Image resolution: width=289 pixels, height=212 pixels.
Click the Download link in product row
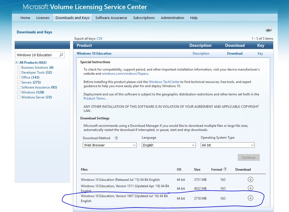[x=235, y=53]
